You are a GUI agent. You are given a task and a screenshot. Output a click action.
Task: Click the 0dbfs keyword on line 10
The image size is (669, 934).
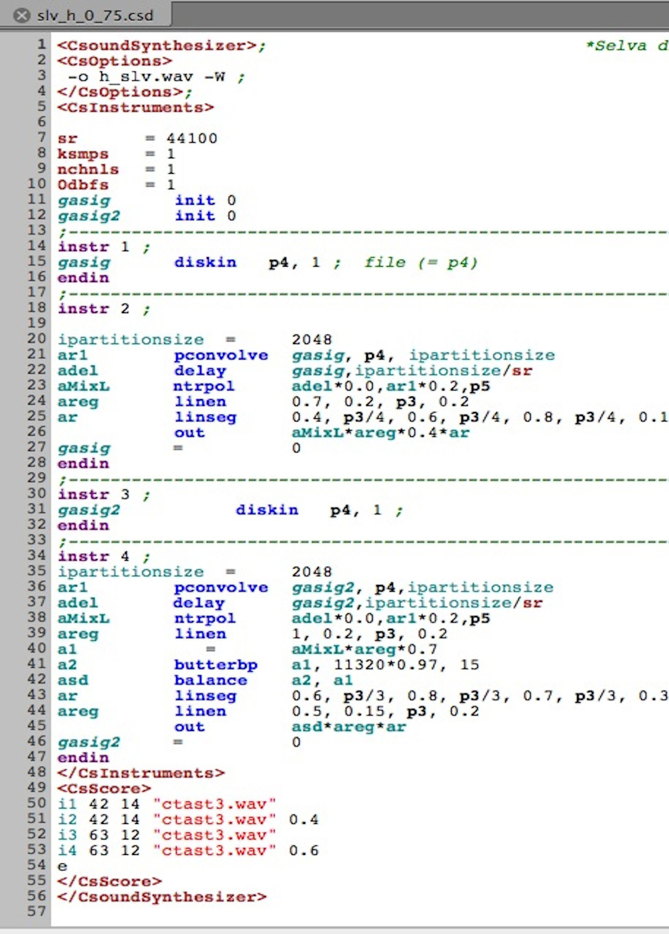(x=83, y=185)
